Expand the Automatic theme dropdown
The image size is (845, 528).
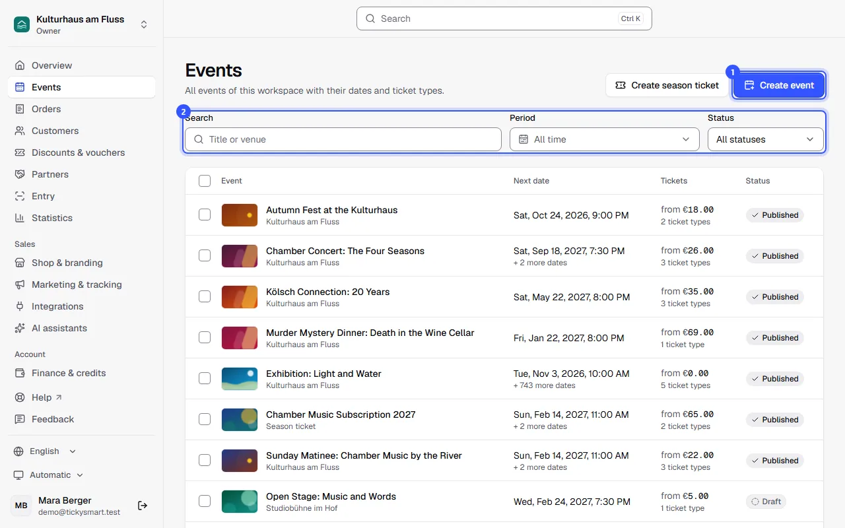(48, 475)
